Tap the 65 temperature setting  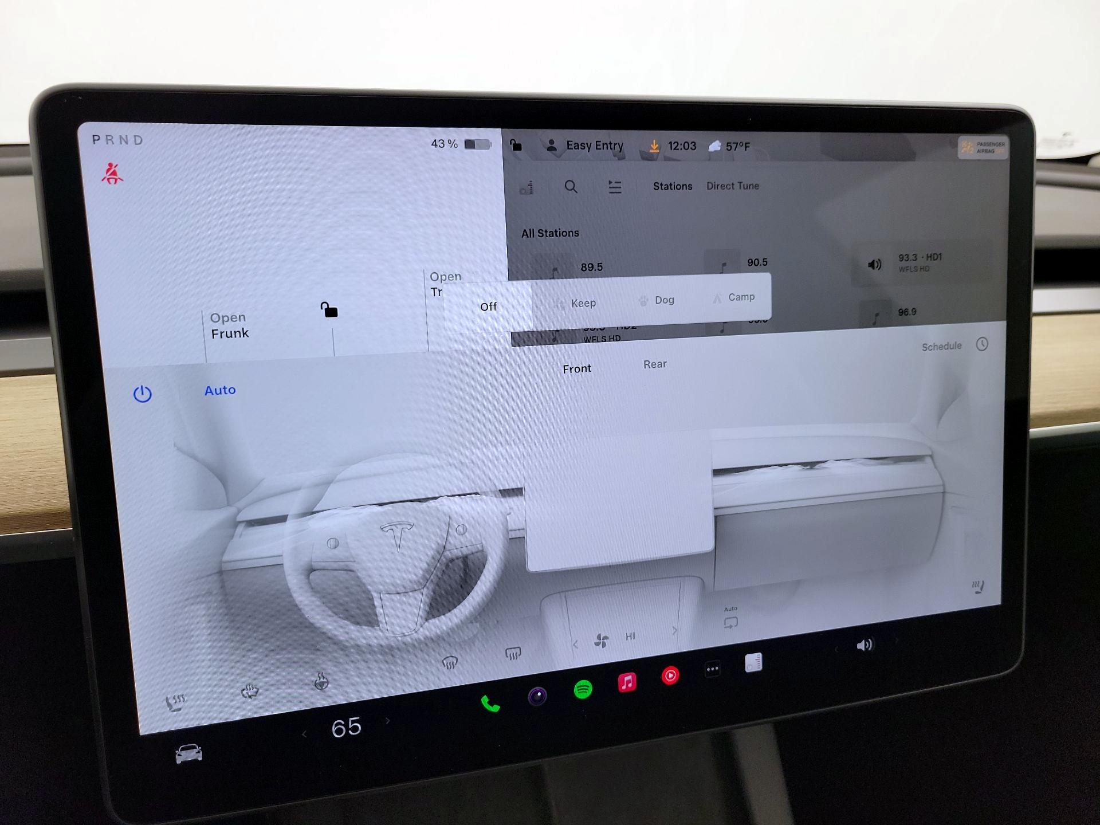(347, 728)
